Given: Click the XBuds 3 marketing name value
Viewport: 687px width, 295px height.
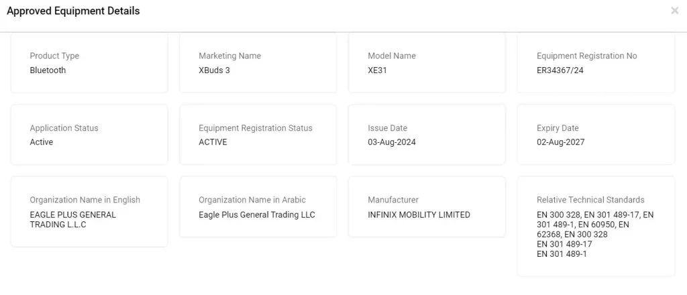Looking at the screenshot, I should 214,70.
